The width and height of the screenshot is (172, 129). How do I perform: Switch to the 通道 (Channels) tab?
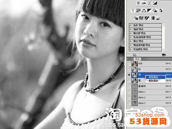point(137,59)
